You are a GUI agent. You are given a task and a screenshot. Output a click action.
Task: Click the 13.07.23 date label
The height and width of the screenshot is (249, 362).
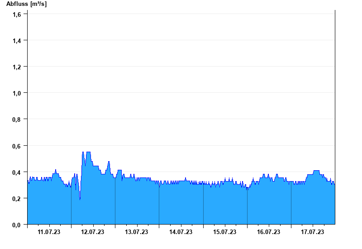click(137, 232)
